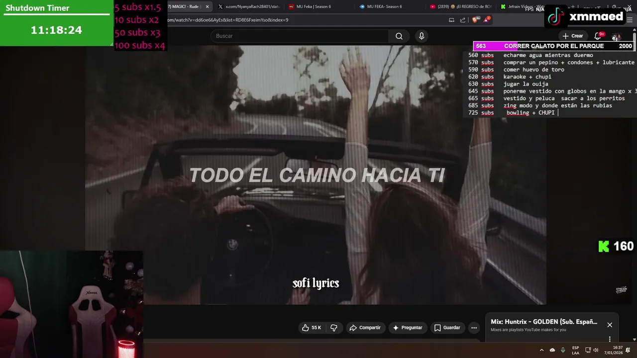Click the share page icon in address bar
This screenshot has height=358, width=637.
(463, 20)
